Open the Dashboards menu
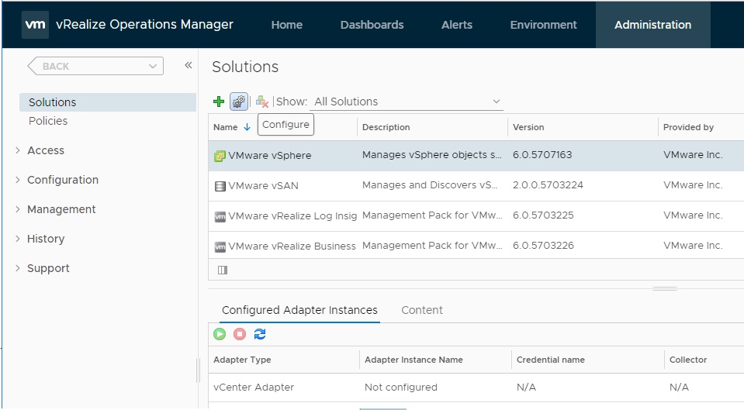Viewport: 744px width, 410px height. tap(372, 25)
